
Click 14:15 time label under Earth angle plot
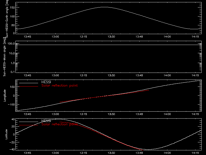point(195,36)
